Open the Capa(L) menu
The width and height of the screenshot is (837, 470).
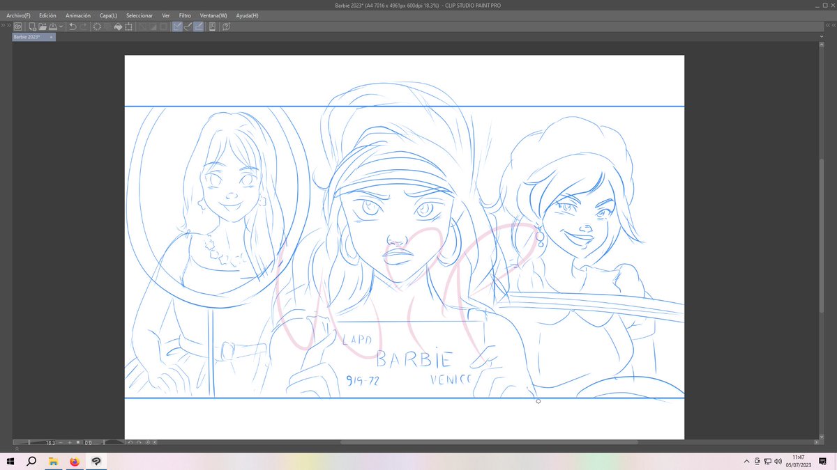click(x=108, y=15)
